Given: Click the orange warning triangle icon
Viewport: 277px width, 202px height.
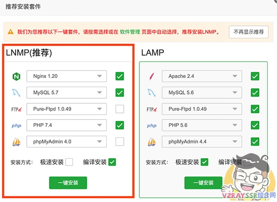Looking at the screenshot, I should click(x=11, y=32).
